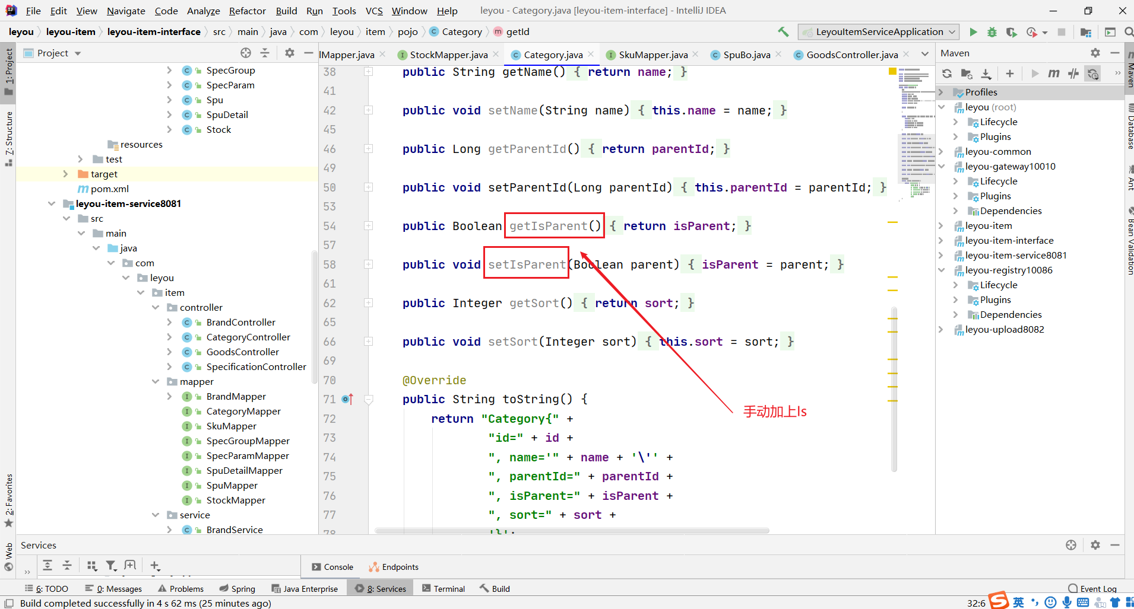The image size is (1134, 609).
Task: Click the gutter override icon on line 71
Action: 348,399
